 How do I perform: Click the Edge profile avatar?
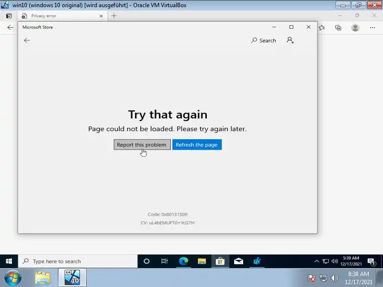pyautogui.click(x=355, y=28)
